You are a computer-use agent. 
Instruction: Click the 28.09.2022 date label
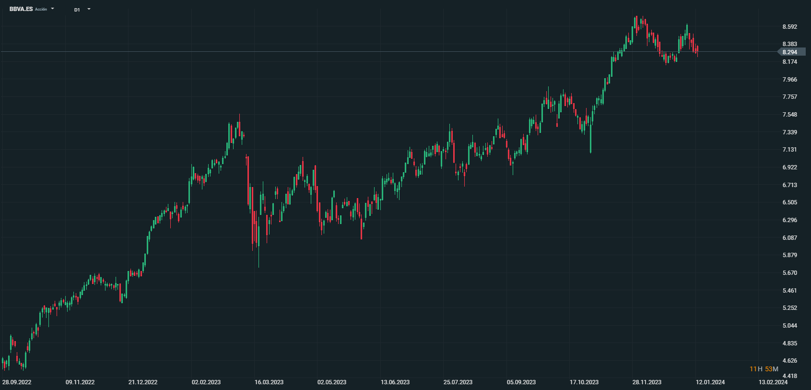17,382
